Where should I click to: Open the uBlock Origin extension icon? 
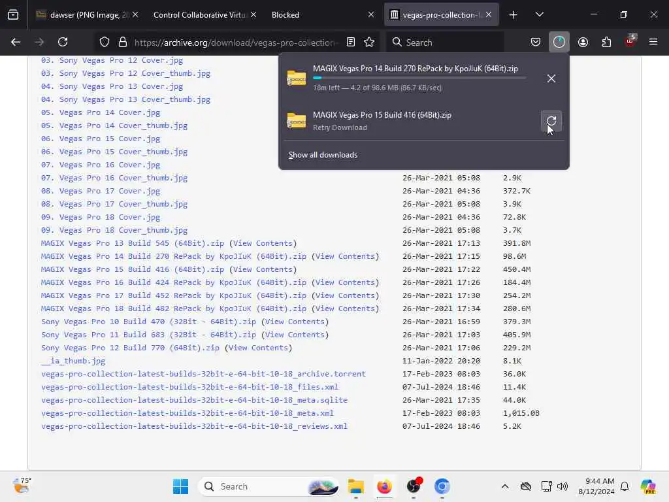point(630,41)
